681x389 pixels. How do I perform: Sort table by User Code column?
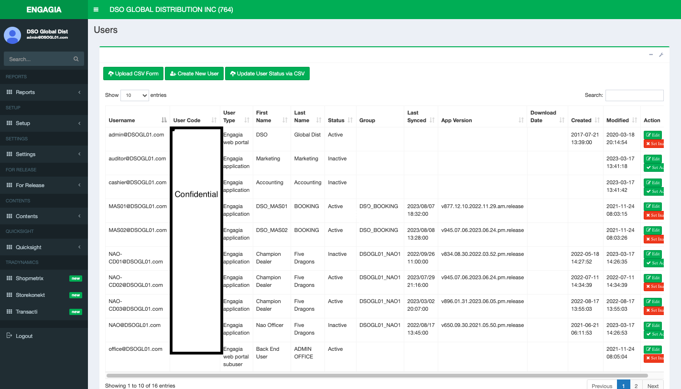tap(195, 116)
